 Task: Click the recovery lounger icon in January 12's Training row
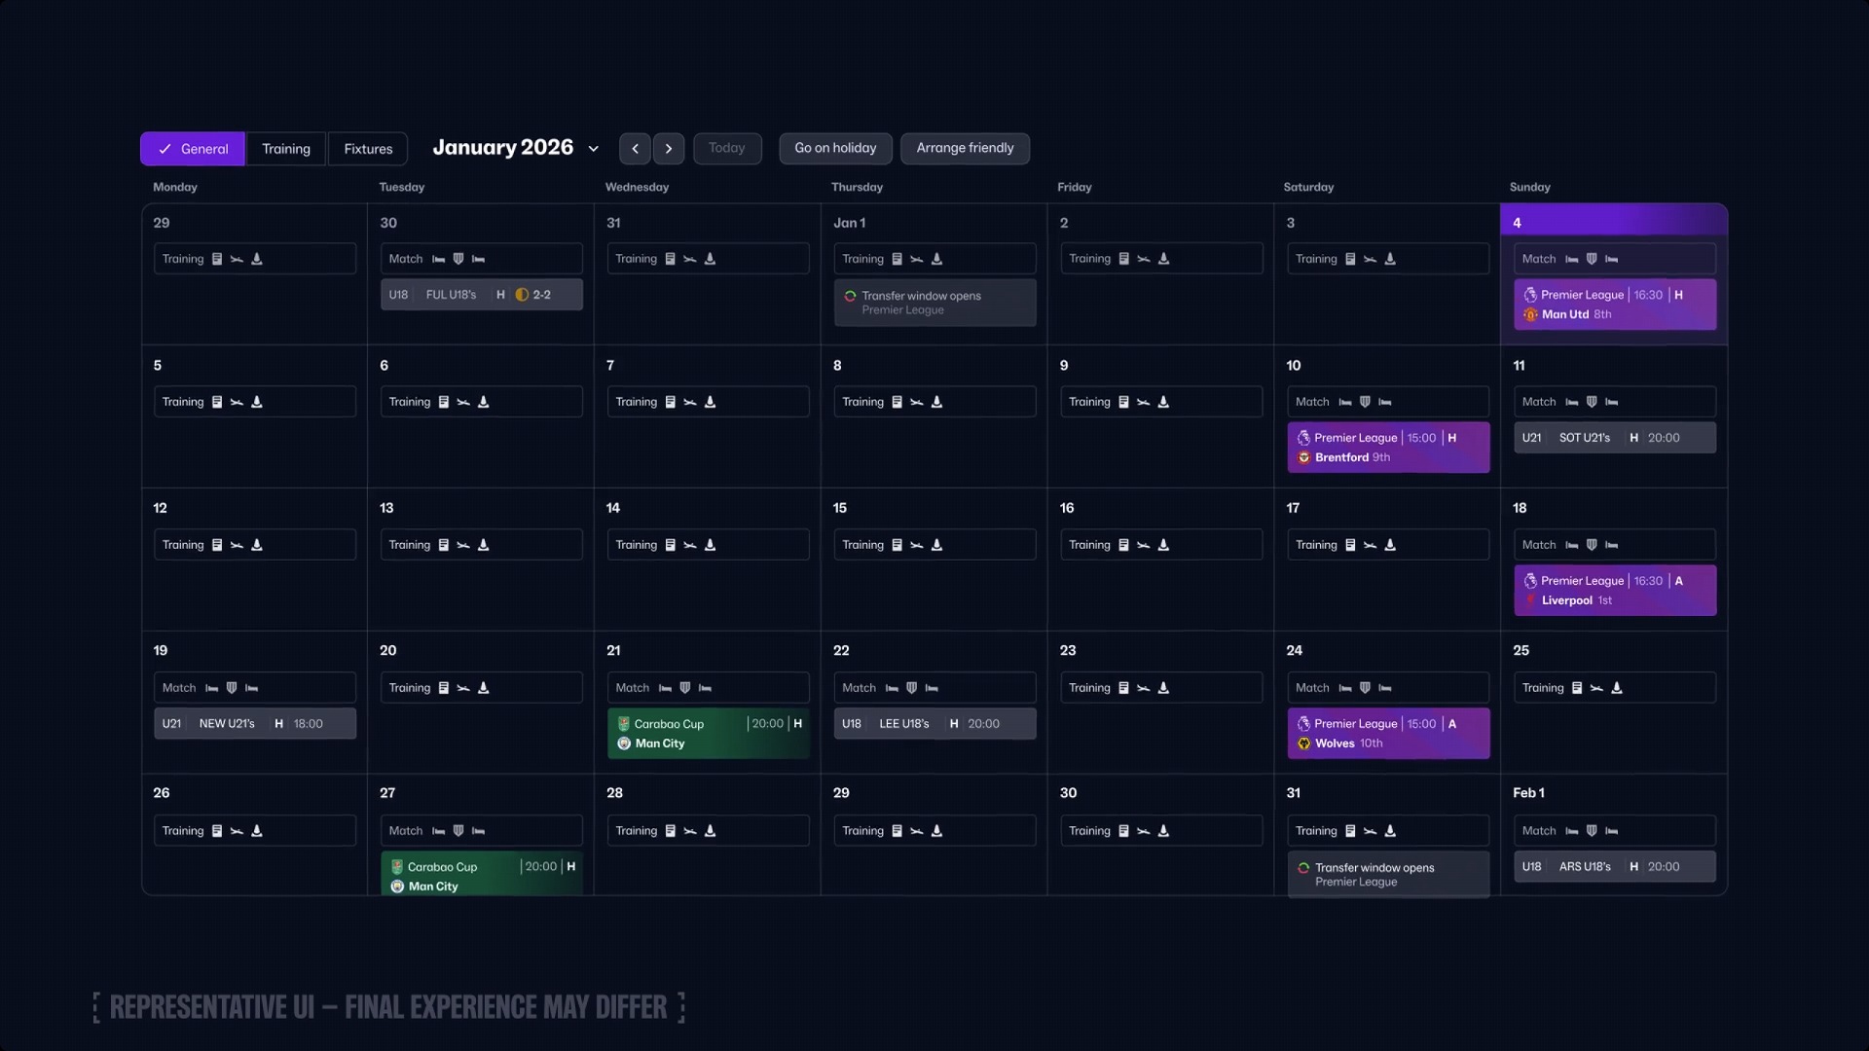(x=257, y=544)
